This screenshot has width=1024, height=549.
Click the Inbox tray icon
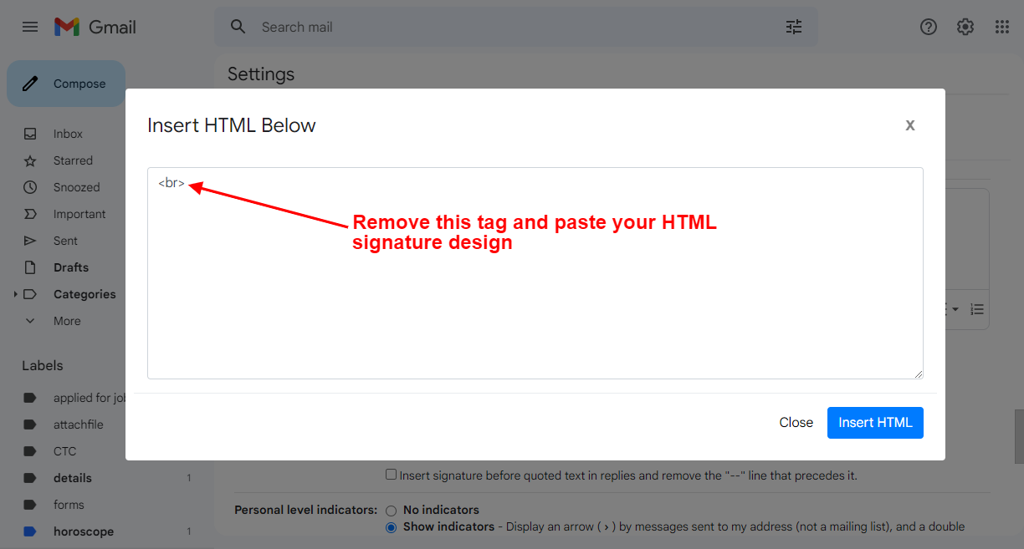(30, 134)
